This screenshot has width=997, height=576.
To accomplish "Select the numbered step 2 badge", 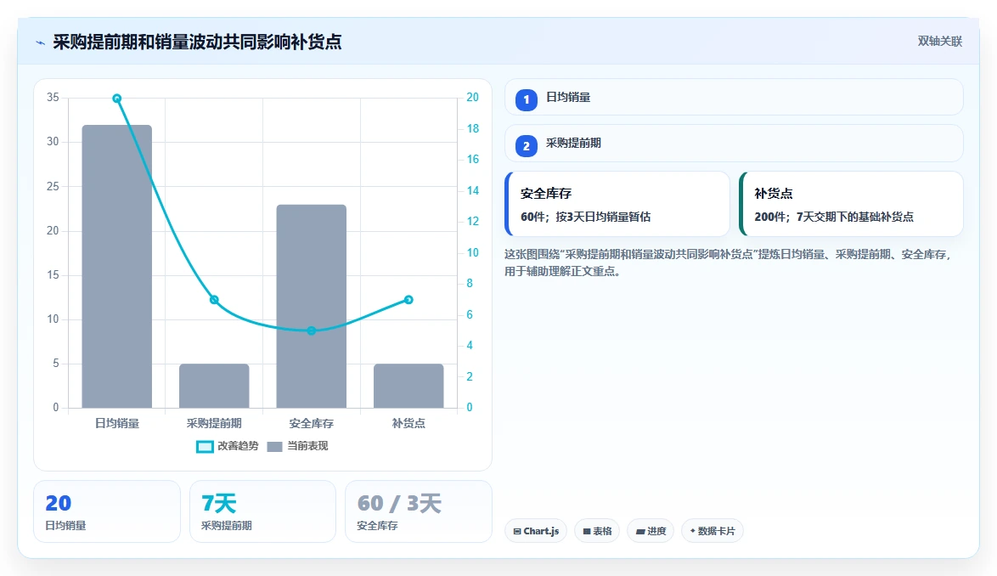I will [x=527, y=146].
